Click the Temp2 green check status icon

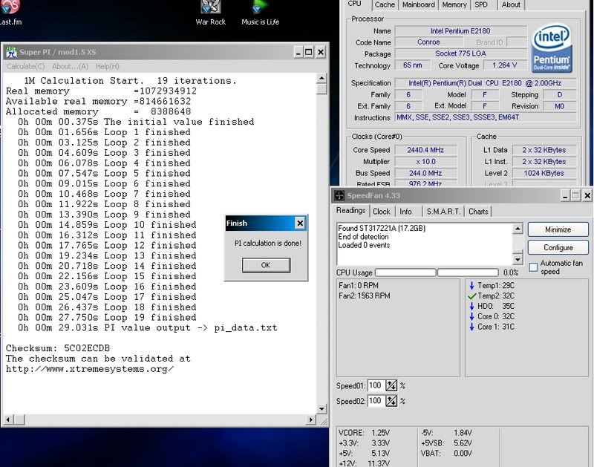click(x=471, y=295)
